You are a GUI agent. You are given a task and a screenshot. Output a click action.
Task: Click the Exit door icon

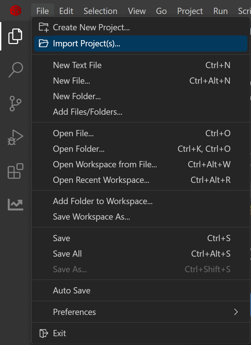(43, 333)
